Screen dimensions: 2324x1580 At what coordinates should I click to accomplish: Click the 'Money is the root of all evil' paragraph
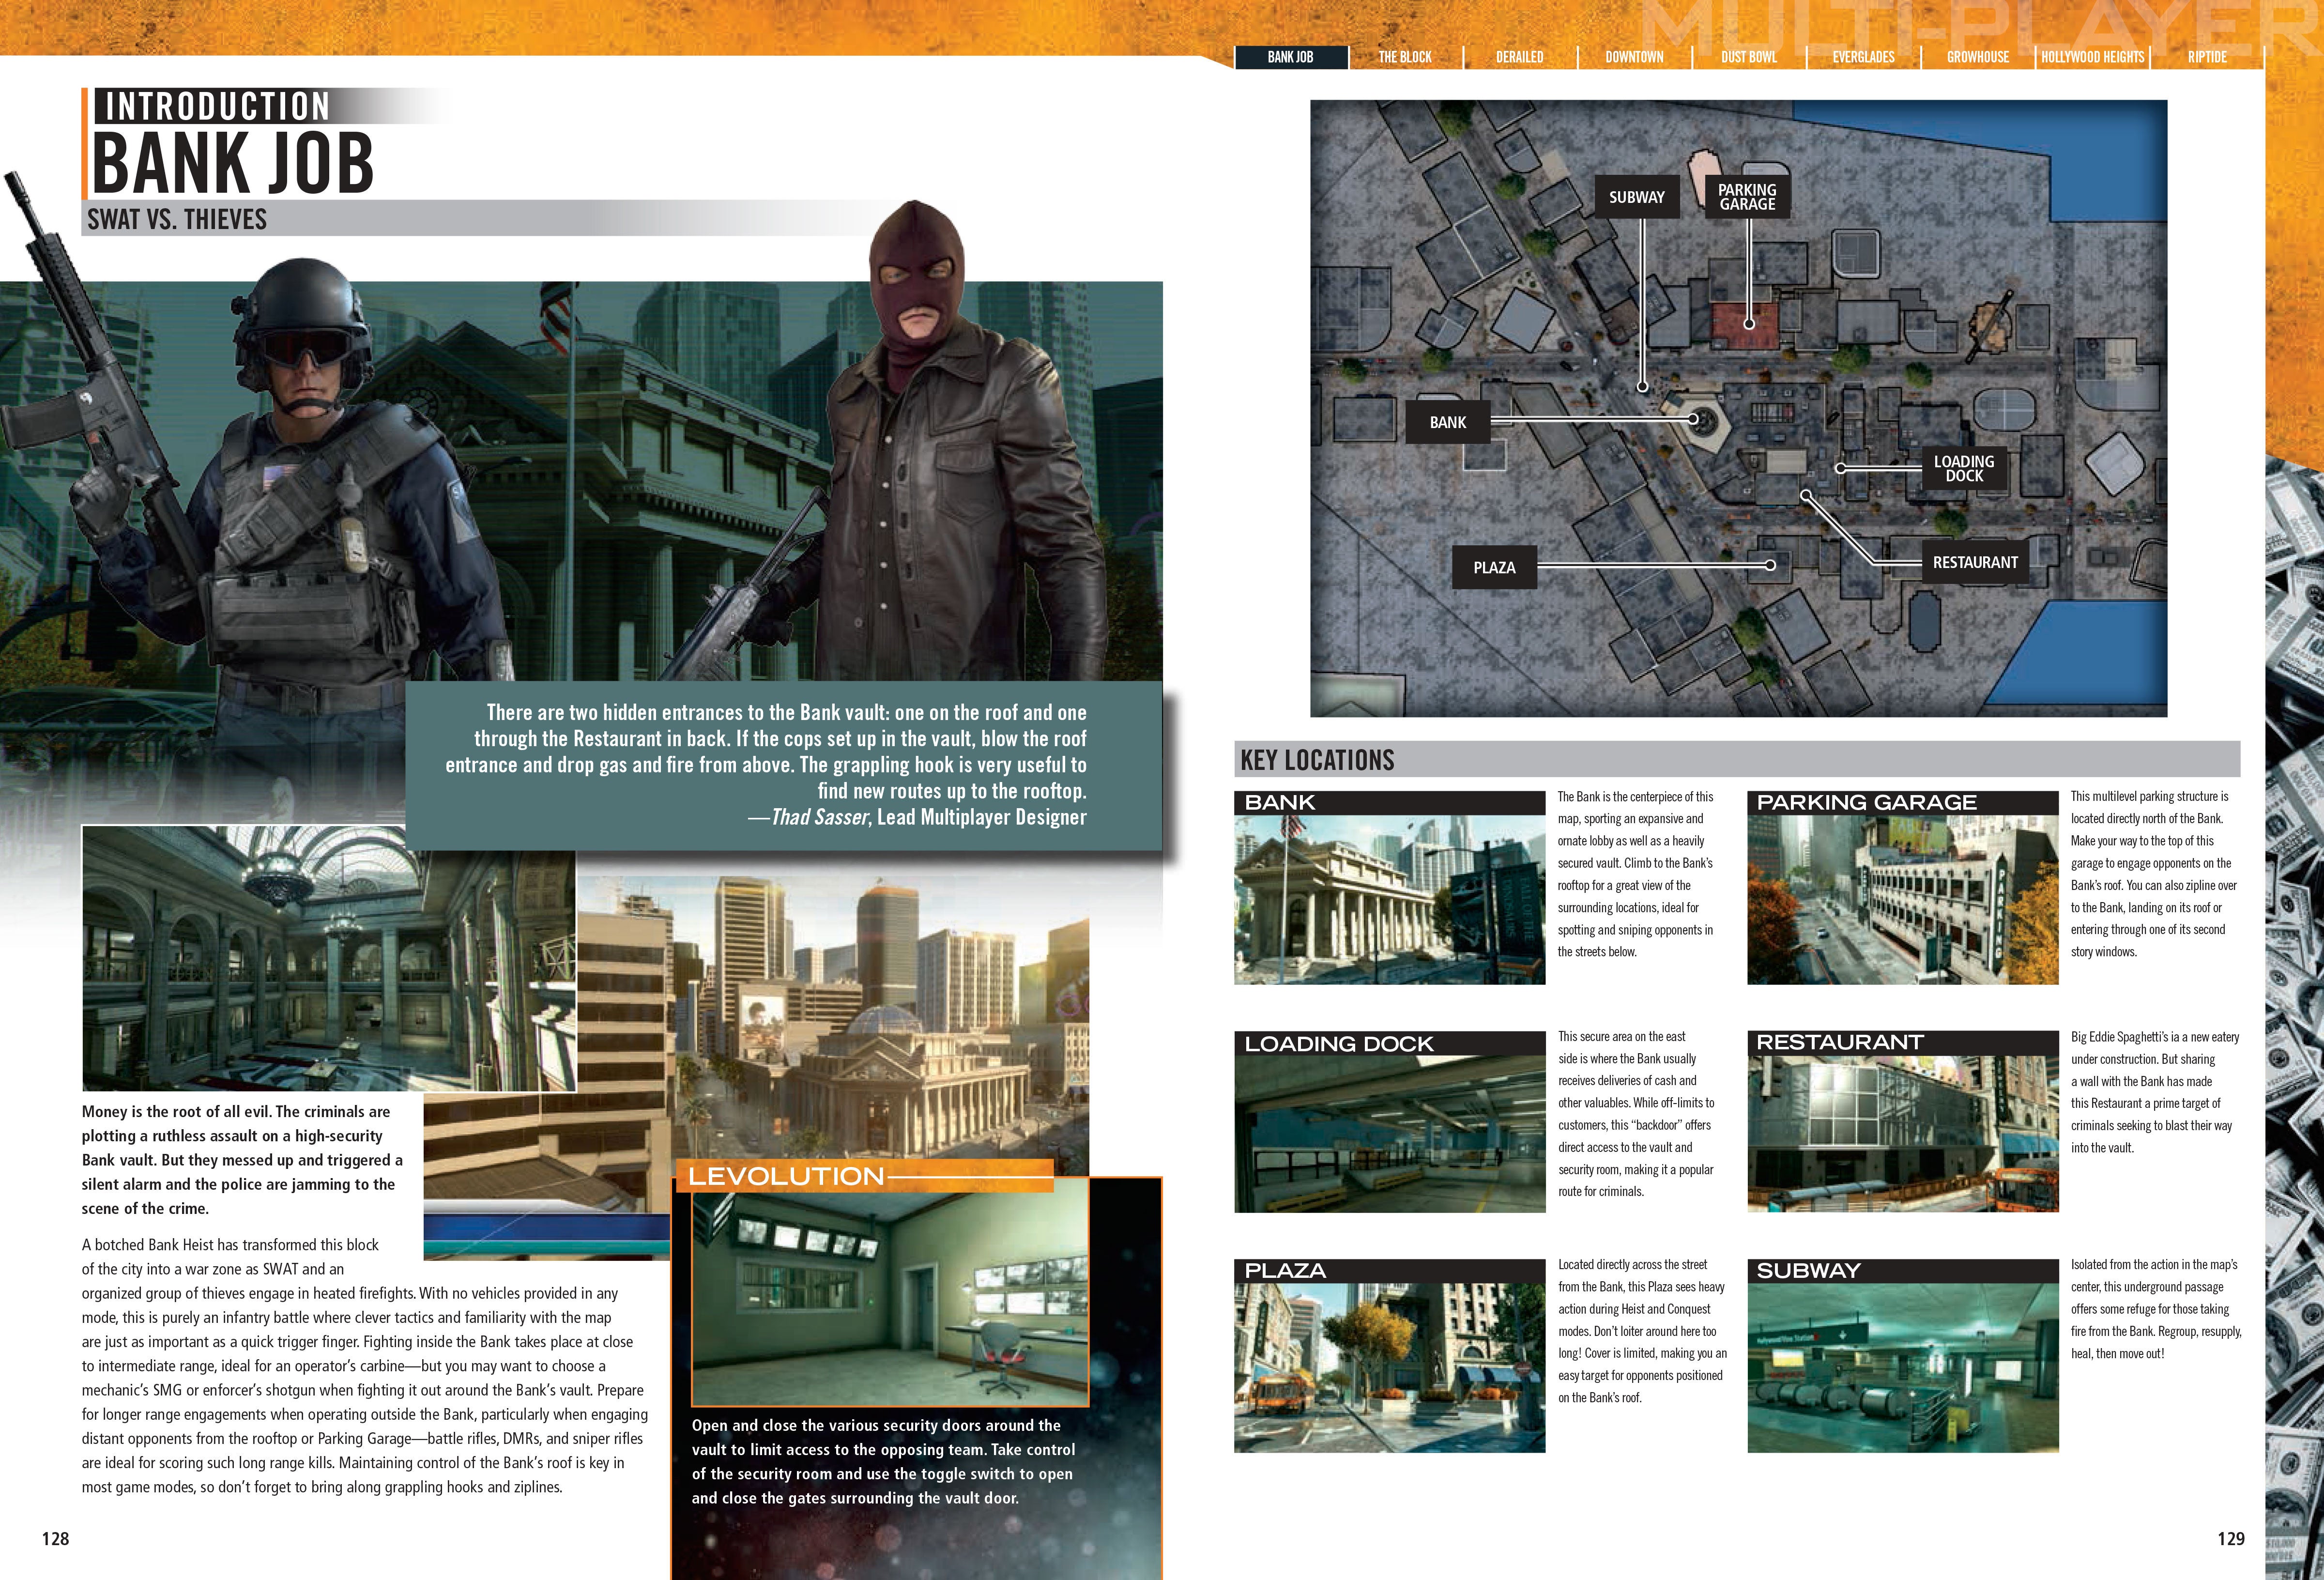pos(242,1160)
